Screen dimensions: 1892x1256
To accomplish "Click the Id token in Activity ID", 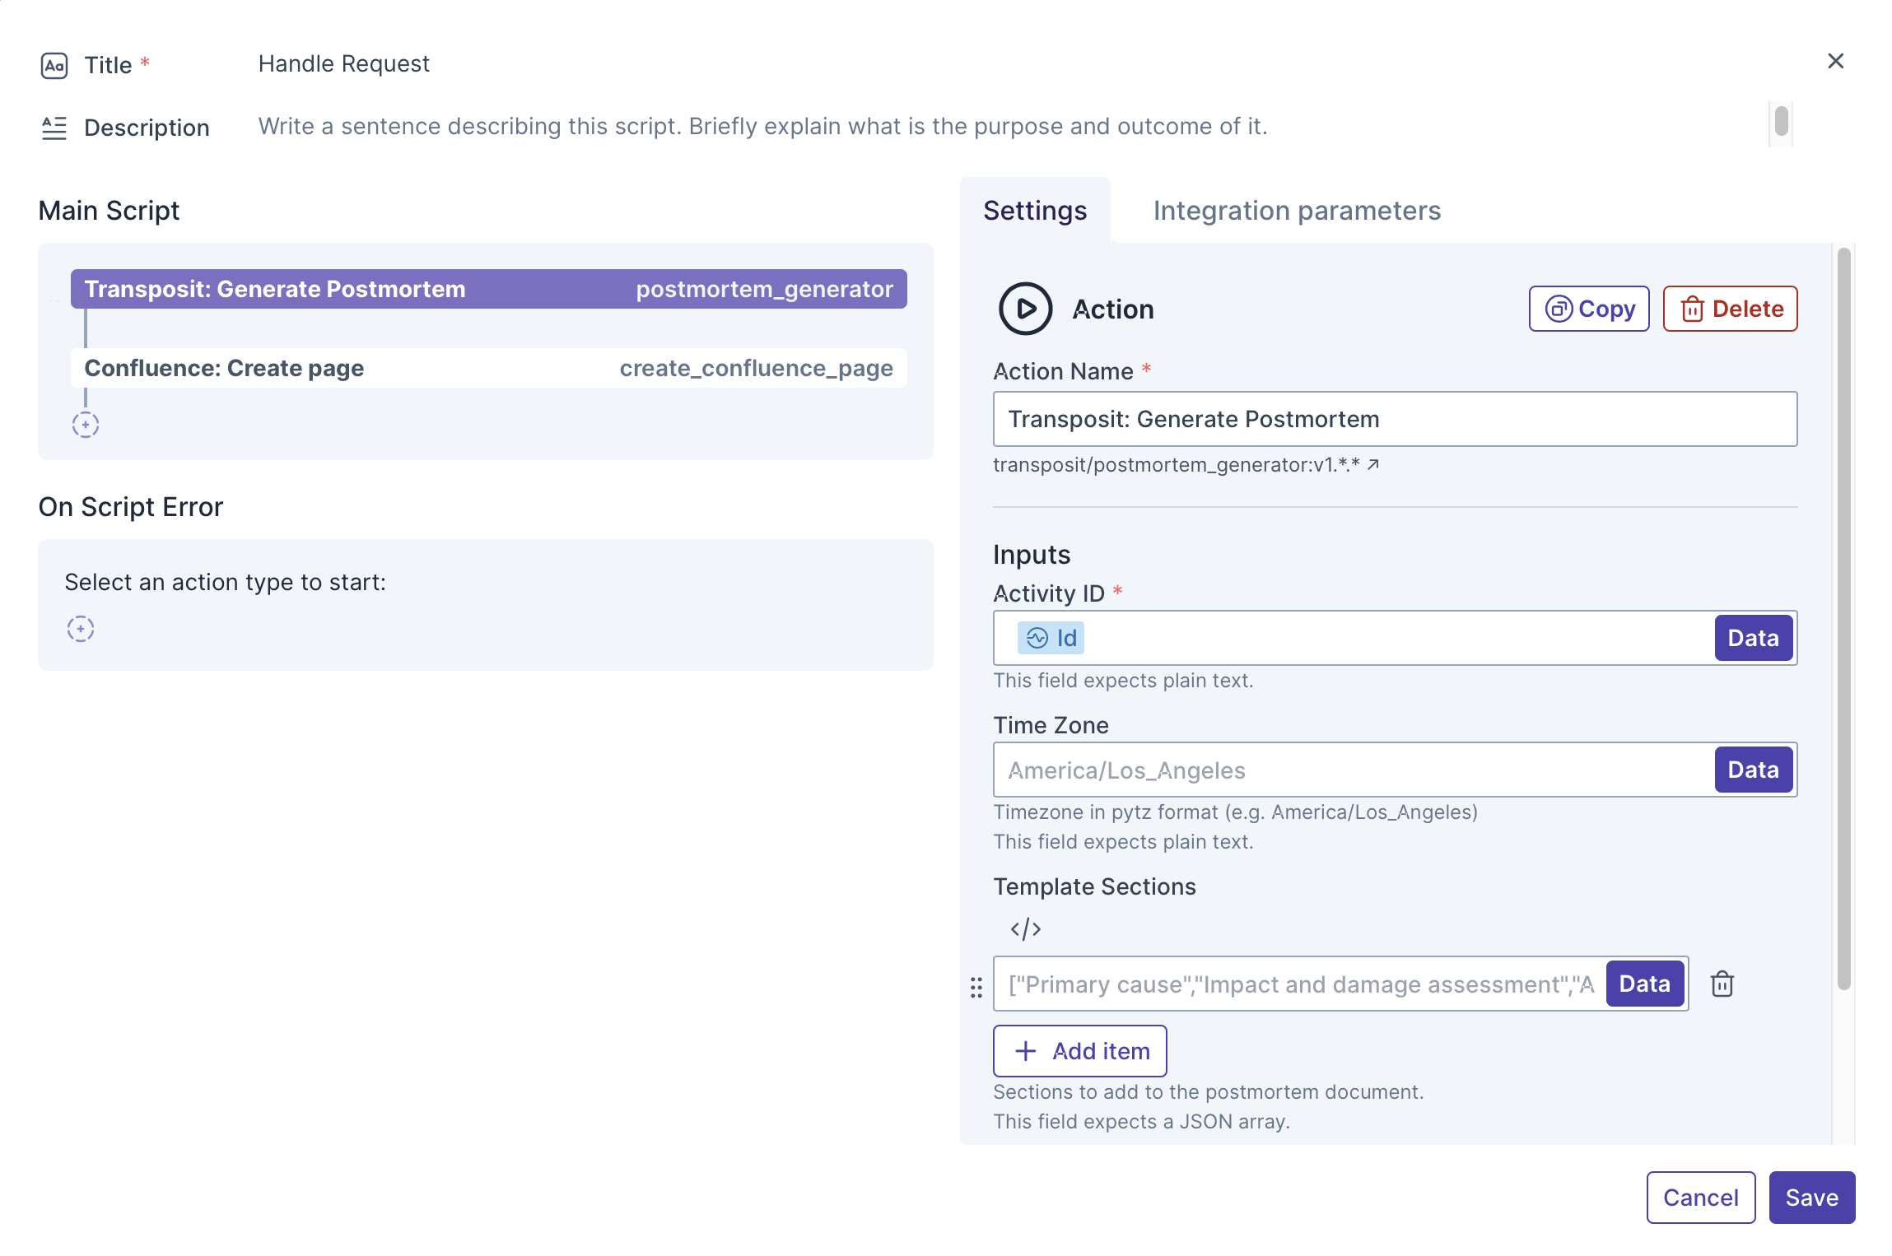I will click(1051, 638).
